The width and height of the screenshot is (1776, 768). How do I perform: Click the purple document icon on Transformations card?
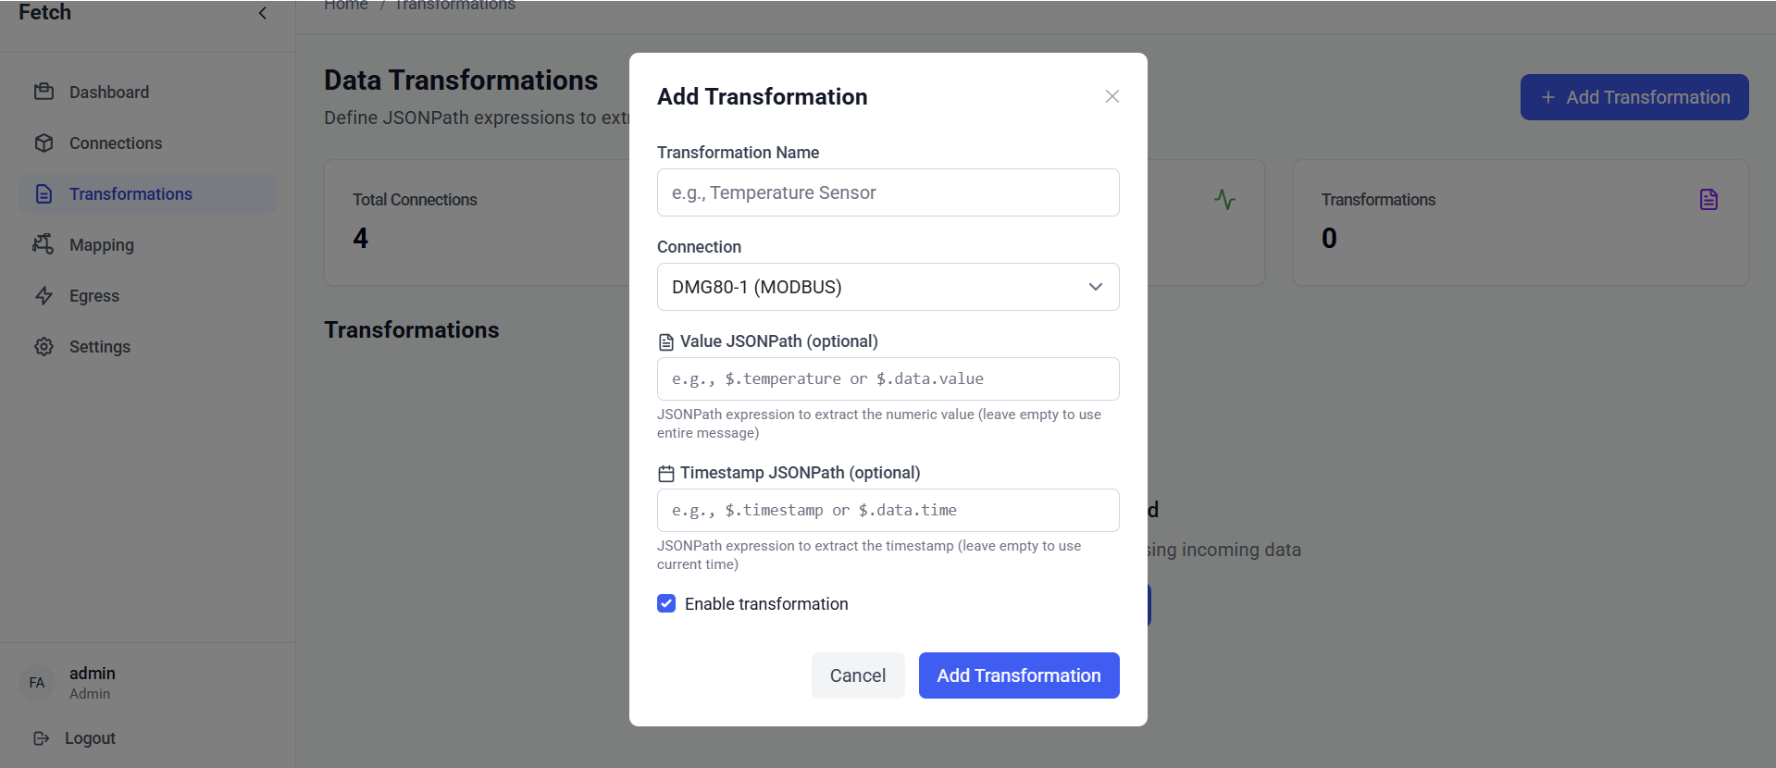(x=1708, y=200)
